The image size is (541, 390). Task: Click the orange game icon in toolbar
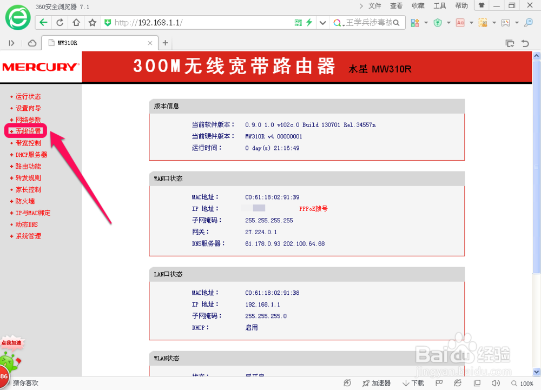click(x=483, y=23)
